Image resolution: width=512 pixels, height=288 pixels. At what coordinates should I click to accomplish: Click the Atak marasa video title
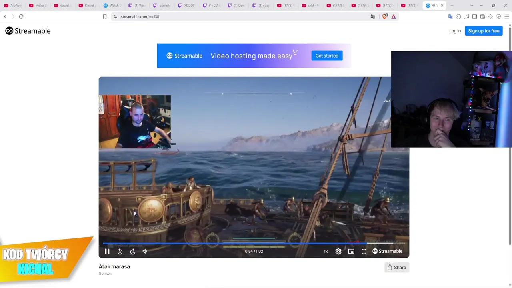point(114,266)
